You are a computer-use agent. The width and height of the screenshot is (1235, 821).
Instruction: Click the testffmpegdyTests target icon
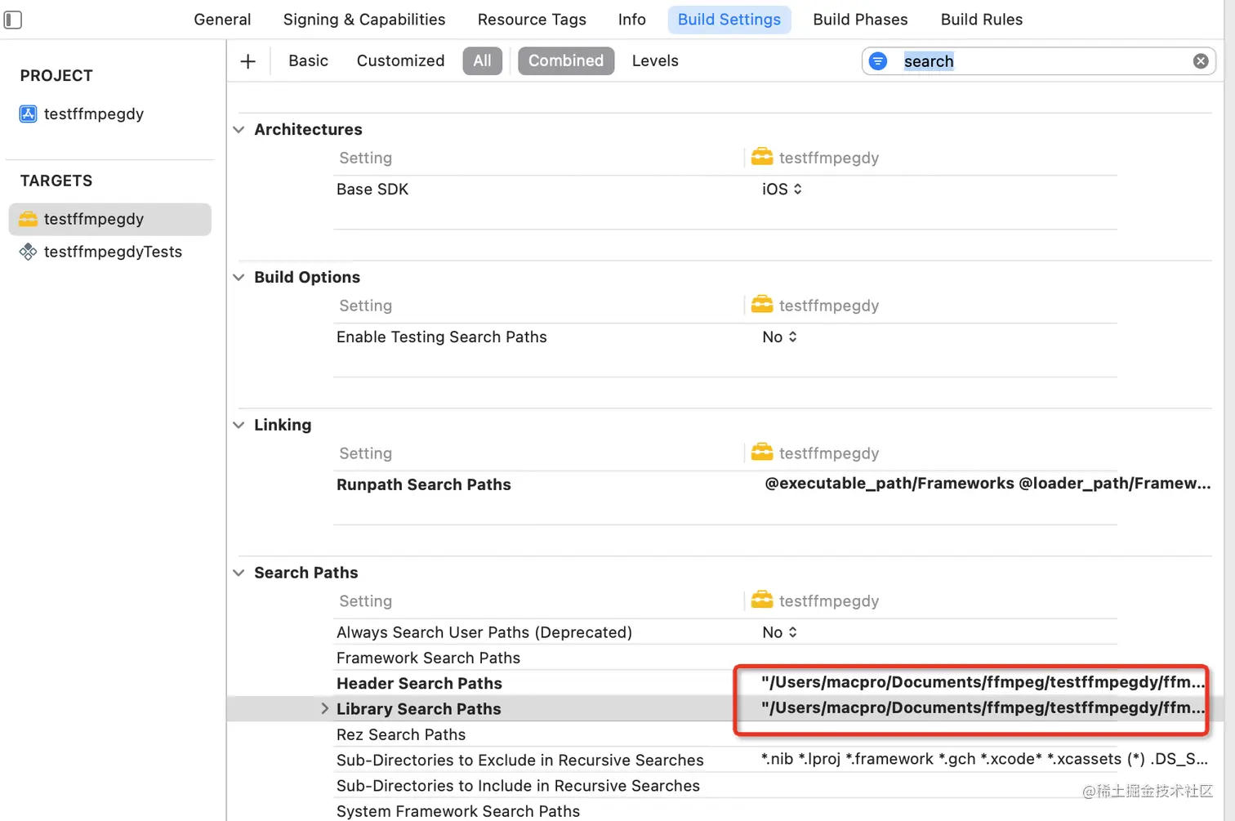coord(28,252)
